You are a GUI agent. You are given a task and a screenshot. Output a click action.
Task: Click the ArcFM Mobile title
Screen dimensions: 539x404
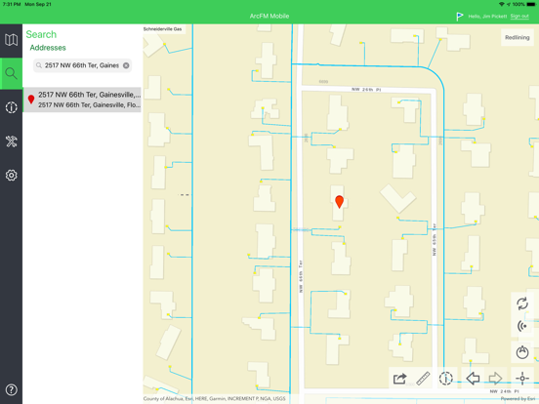tap(269, 17)
